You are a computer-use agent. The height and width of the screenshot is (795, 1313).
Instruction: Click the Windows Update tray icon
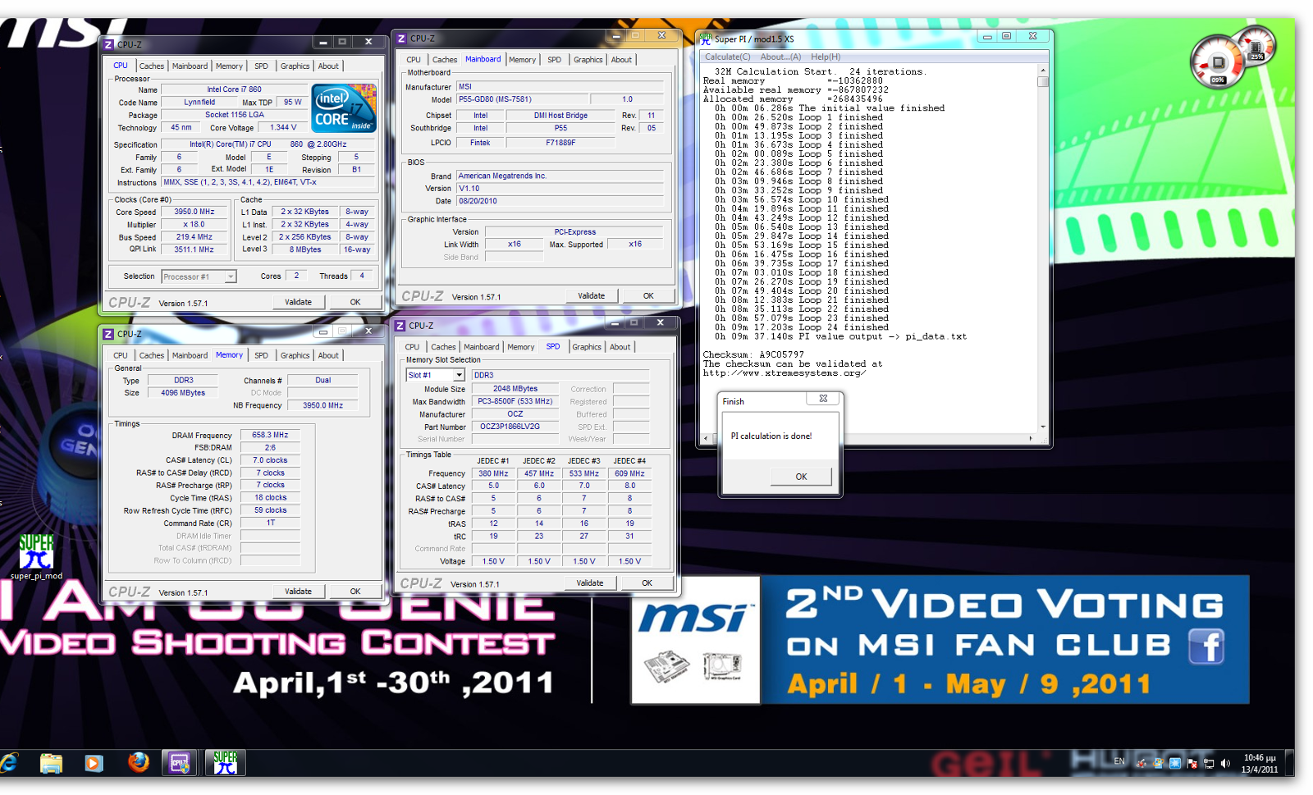1158,763
